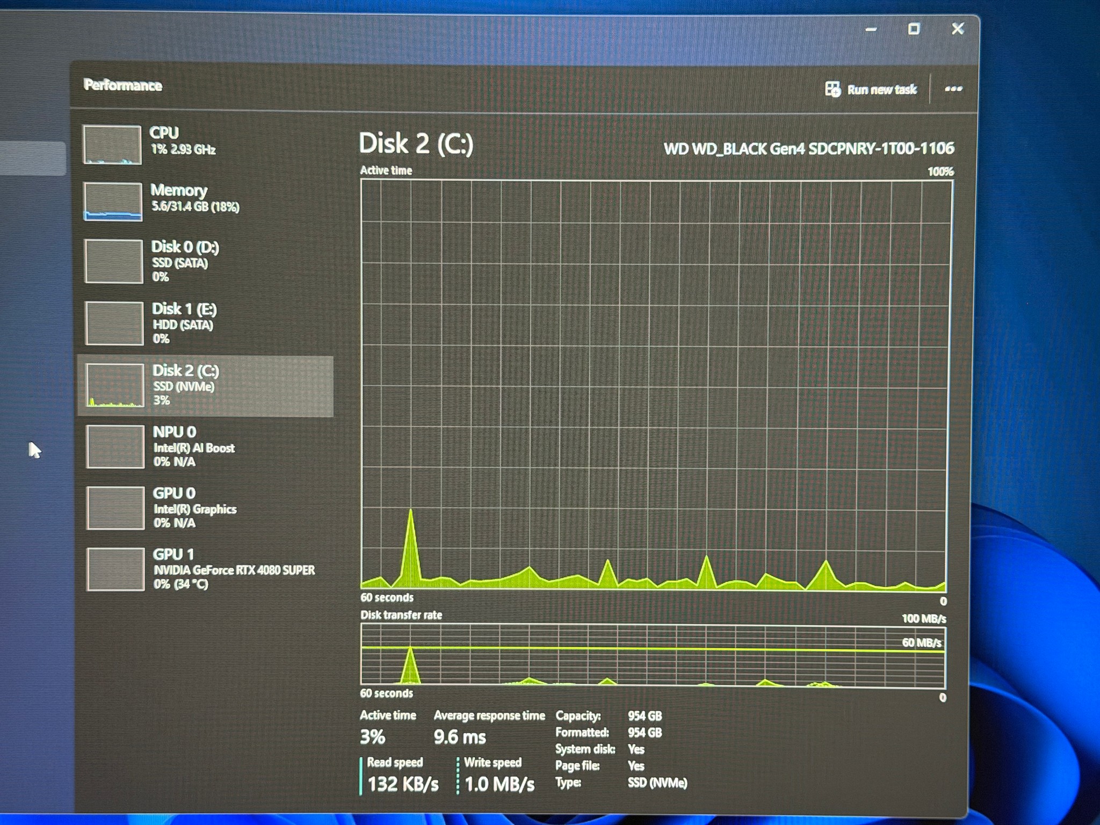The width and height of the screenshot is (1100, 825).
Task: Open the Disk 0 (D:) graph thumbnail
Action: click(x=114, y=261)
